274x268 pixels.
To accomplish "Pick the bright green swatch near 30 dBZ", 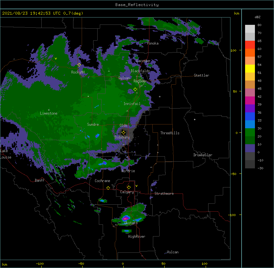I will pos(250,132).
